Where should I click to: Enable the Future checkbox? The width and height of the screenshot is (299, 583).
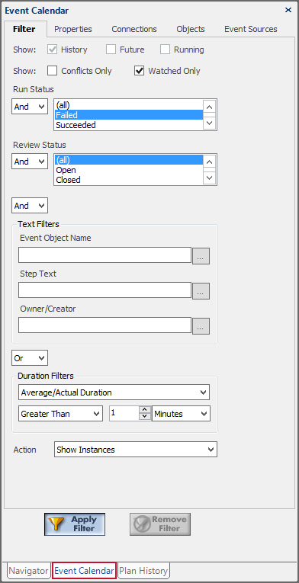(111, 50)
